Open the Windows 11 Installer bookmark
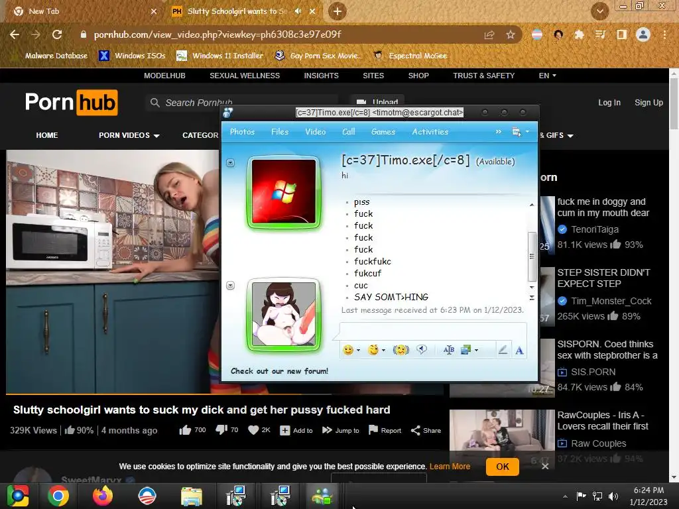 (x=220, y=56)
